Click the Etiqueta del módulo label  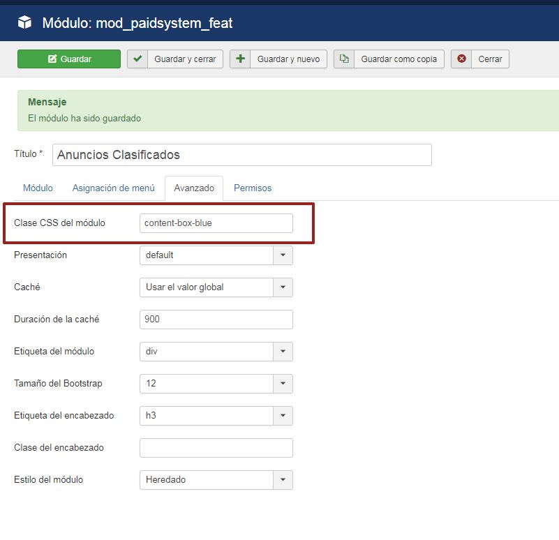click(54, 351)
